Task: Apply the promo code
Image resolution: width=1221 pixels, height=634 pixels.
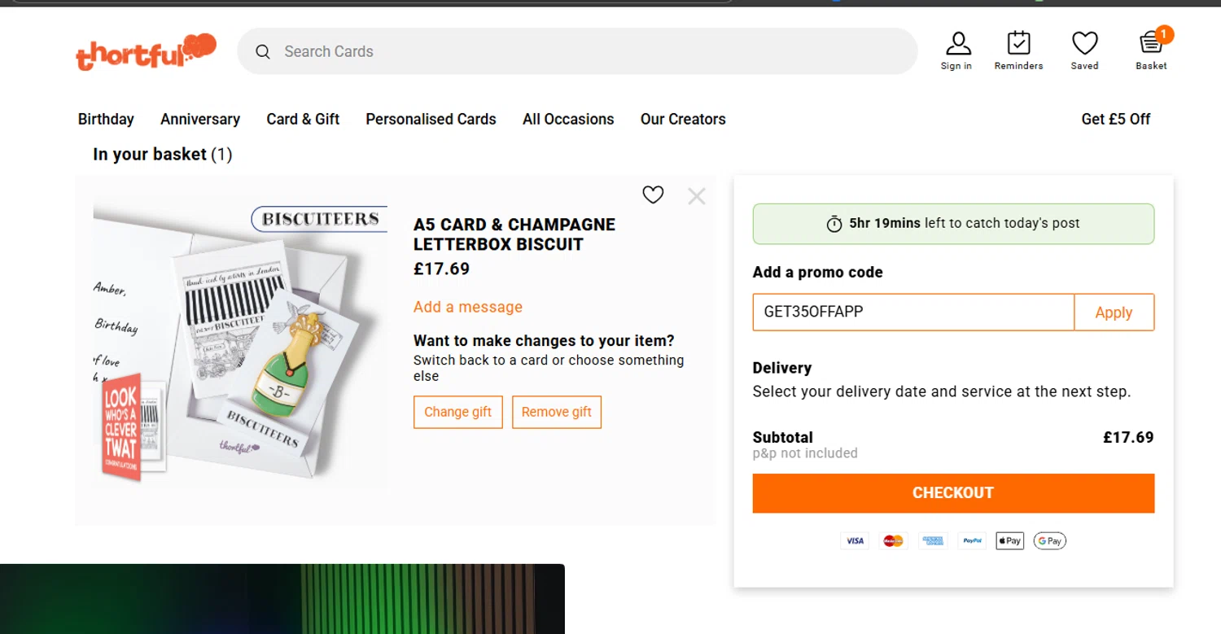Action: (x=1114, y=313)
